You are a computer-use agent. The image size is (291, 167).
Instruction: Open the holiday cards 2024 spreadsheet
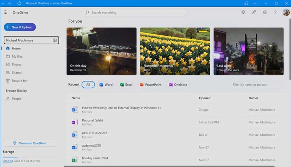[x=95, y=158]
